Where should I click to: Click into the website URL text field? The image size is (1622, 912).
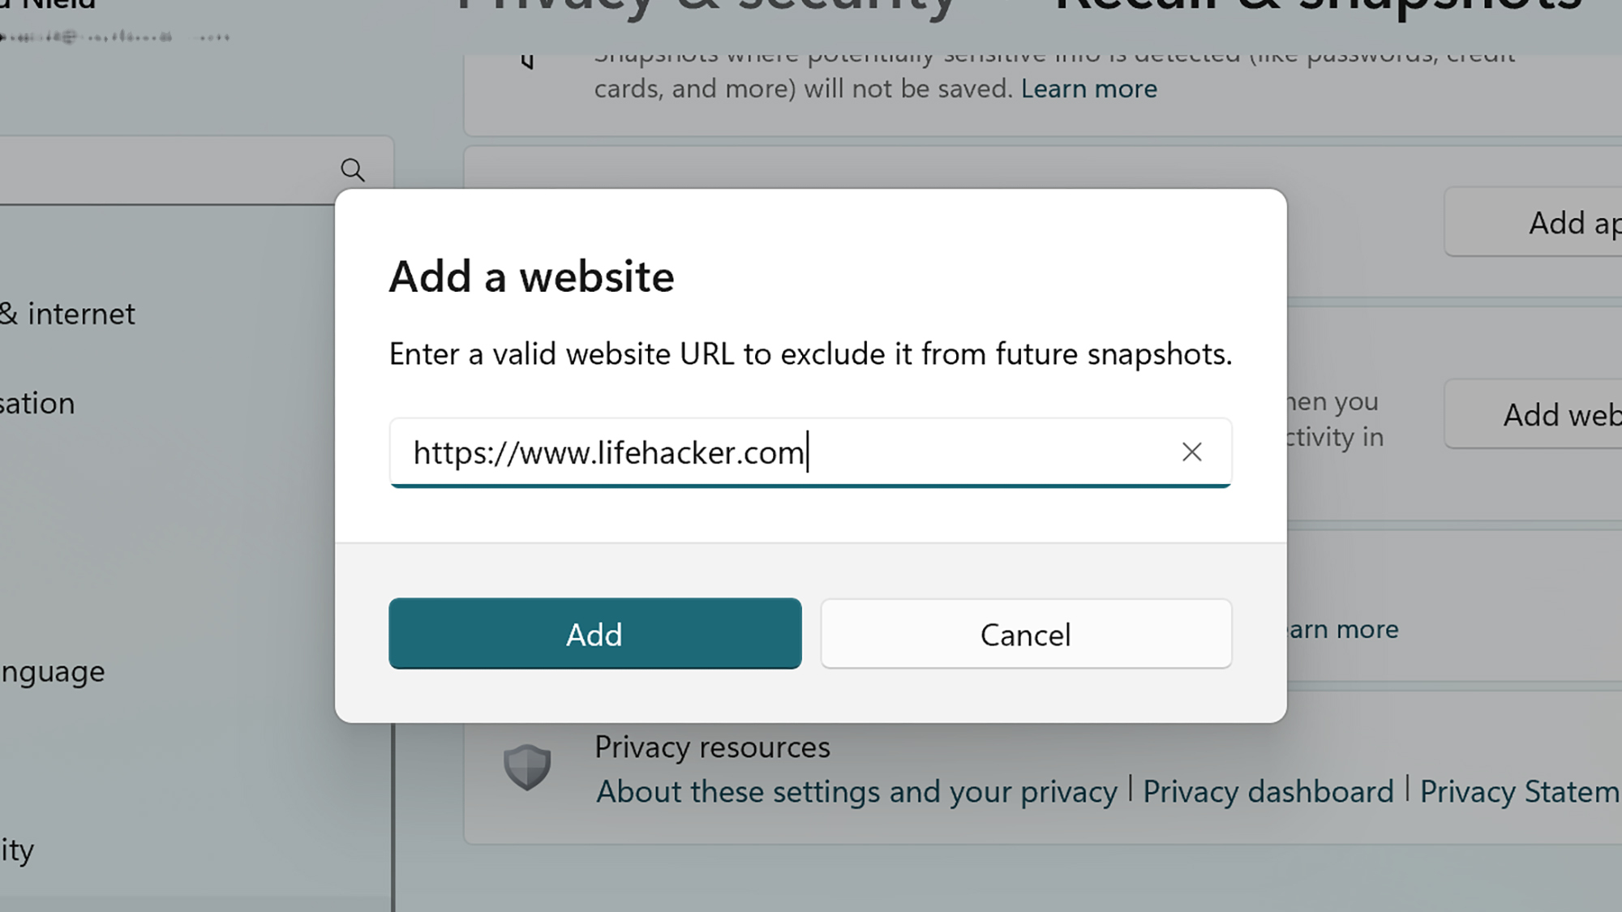(810, 452)
